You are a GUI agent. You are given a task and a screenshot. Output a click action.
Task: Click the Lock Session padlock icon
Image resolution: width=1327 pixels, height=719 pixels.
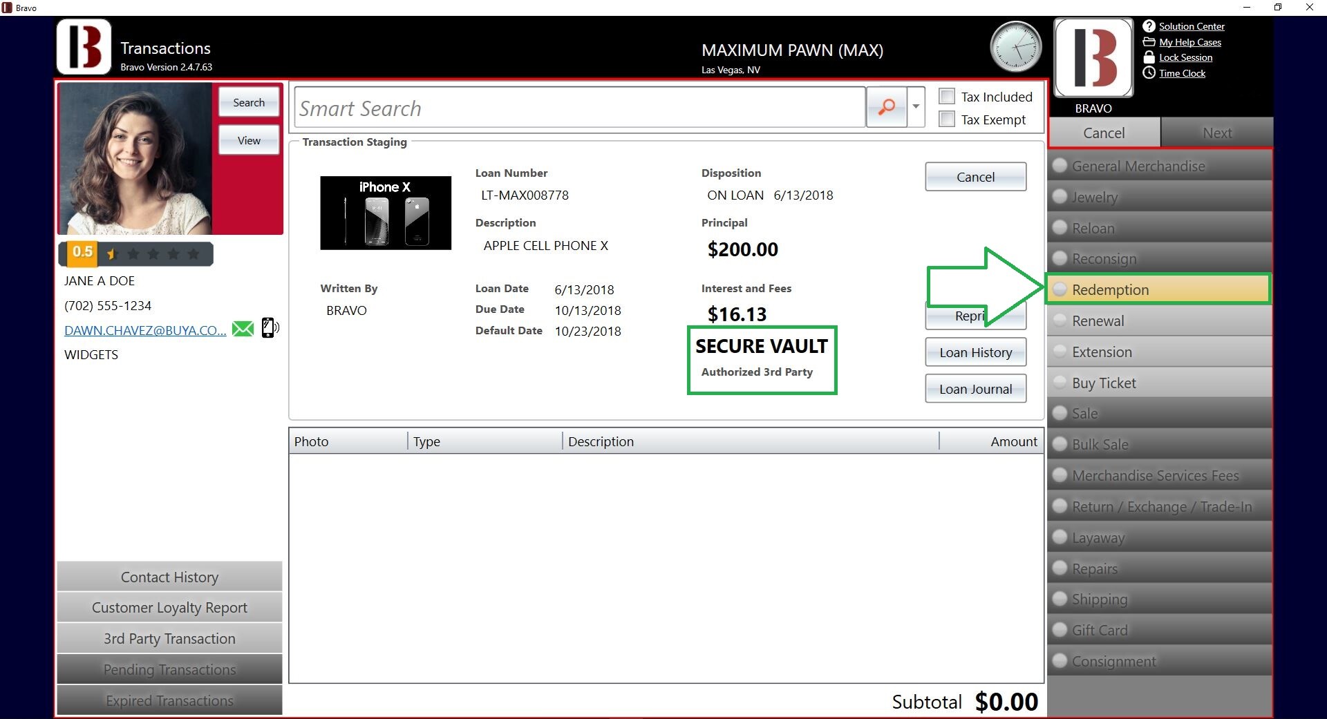pos(1149,57)
